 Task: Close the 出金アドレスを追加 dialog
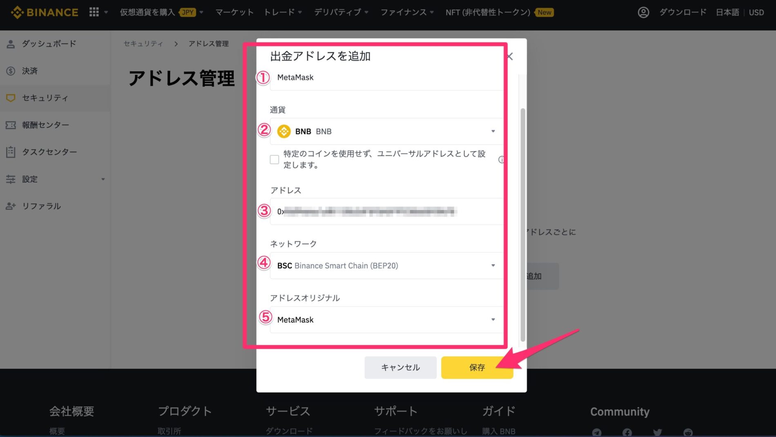[510, 56]
